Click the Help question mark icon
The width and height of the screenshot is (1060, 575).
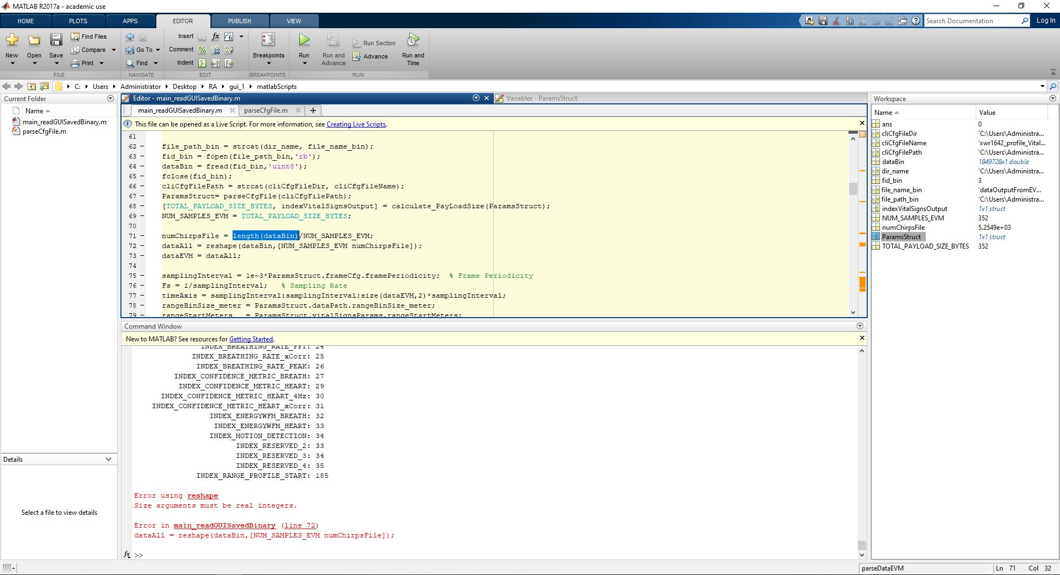[x=916, y=21]
